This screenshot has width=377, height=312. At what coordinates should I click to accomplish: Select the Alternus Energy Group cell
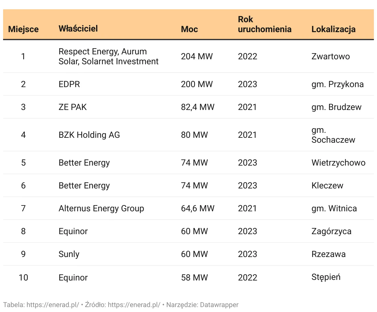tap(101, 209)
